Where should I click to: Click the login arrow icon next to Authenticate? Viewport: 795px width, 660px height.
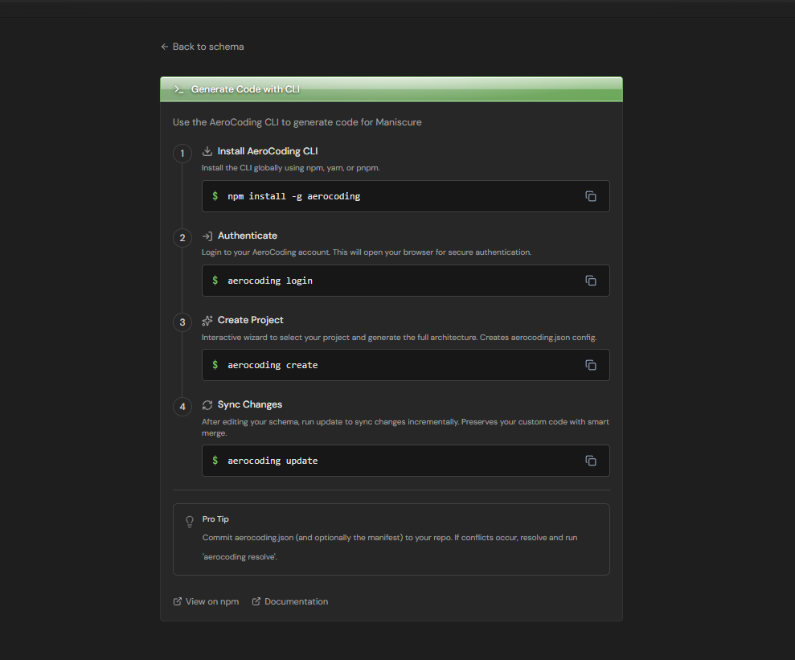pos(207,235)
